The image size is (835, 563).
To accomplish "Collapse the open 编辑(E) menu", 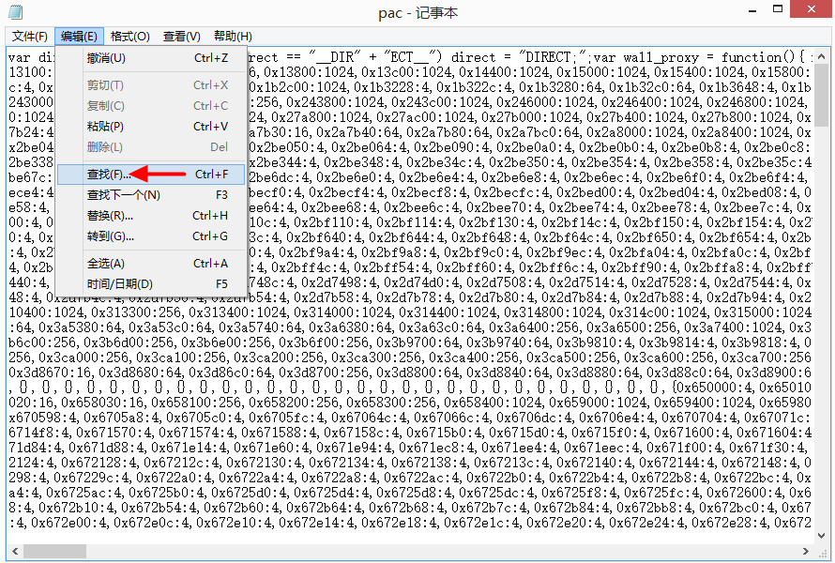I will (79, 37).
